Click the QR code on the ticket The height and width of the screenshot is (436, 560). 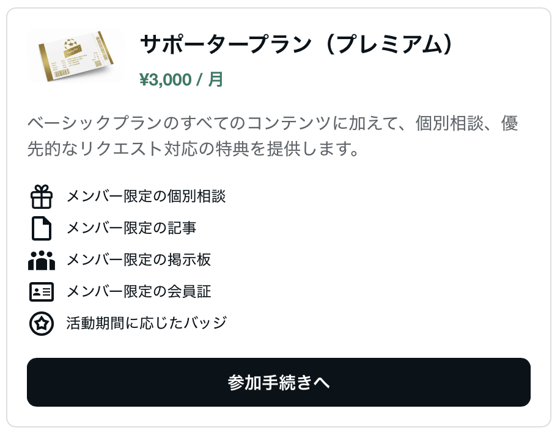coord(99,63)
